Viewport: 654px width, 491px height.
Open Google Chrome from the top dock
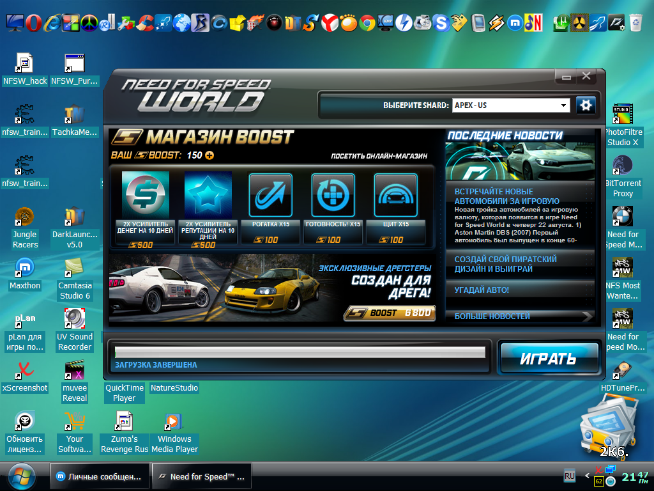(367, 23)
